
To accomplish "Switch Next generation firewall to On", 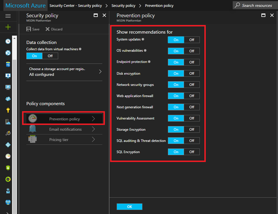I will pos(176,107).
